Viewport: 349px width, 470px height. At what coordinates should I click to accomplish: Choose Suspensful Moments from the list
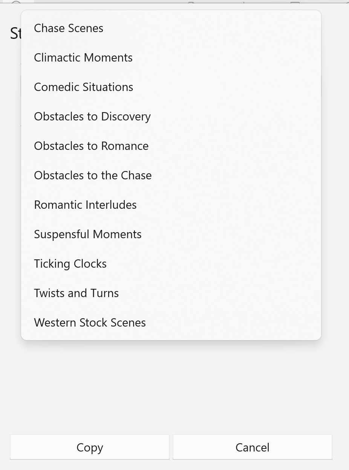tap(88, 234)
